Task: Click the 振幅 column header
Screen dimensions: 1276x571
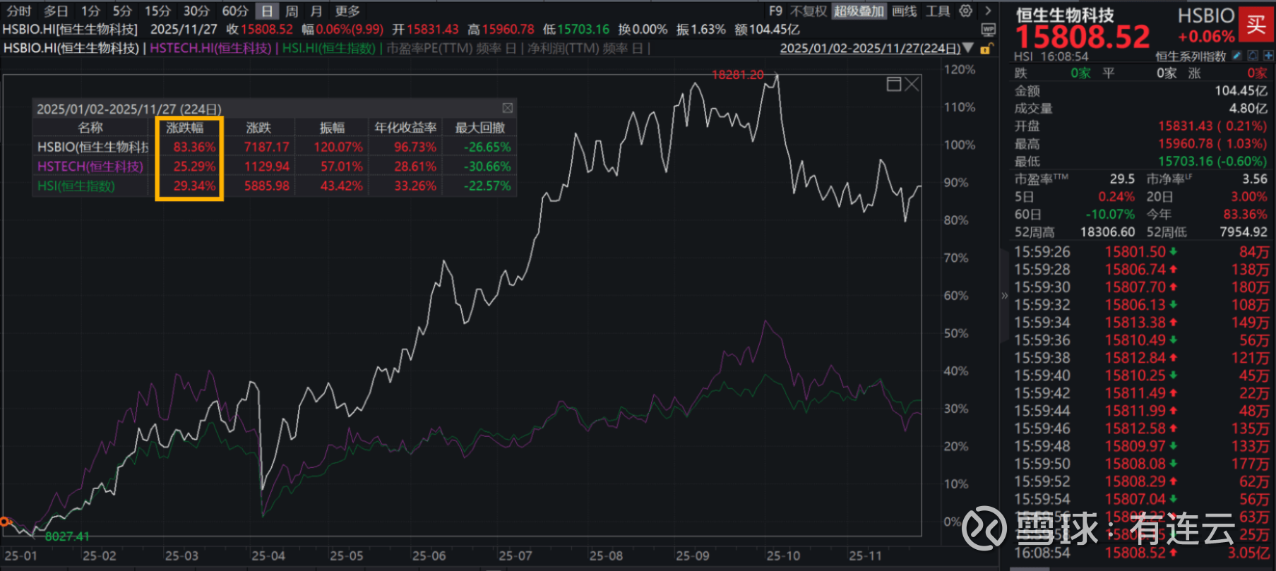Action: click(x=332, y=128)
